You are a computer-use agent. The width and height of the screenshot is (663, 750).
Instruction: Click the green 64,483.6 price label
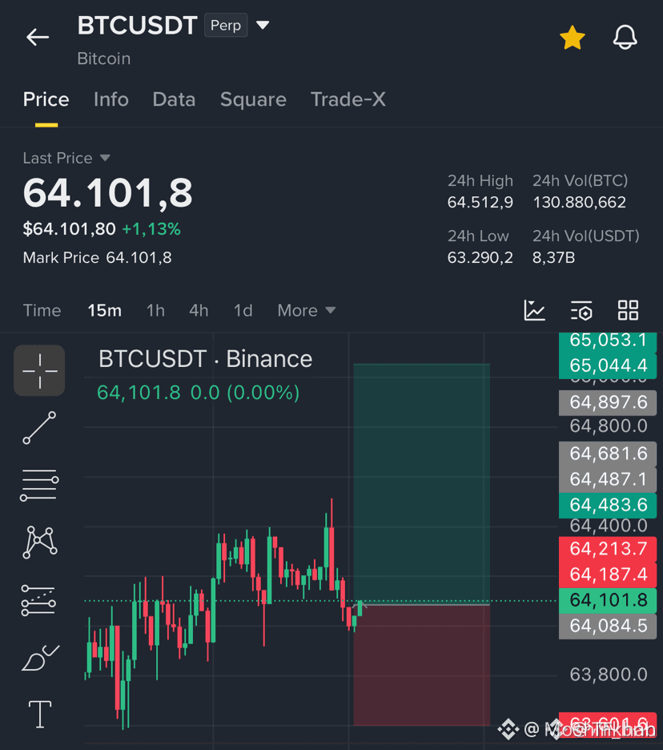[608, 505]
